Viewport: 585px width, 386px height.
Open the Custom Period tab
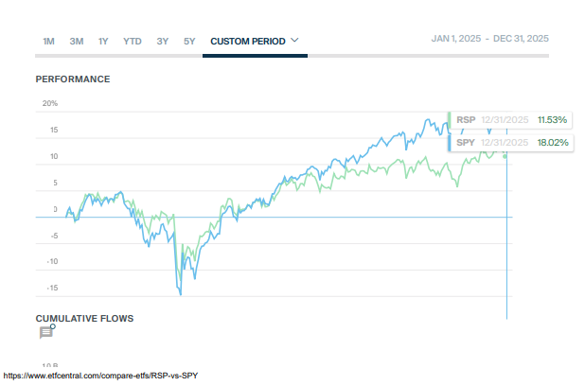[x=247, y=42]
